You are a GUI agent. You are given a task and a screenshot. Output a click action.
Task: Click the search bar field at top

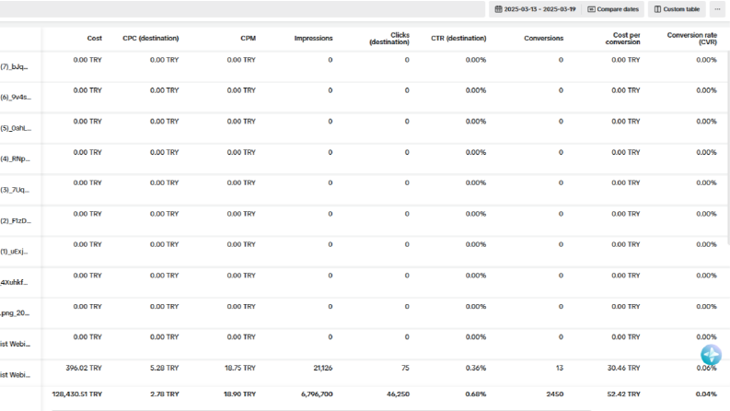click(x=242, y=9)
